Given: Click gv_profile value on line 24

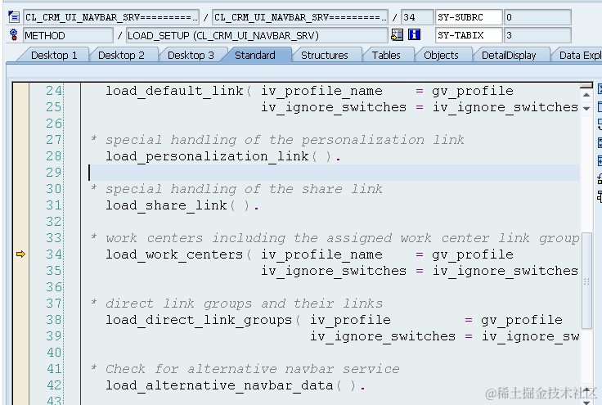Looking at the screenshot, I should (x=473, y=91).
